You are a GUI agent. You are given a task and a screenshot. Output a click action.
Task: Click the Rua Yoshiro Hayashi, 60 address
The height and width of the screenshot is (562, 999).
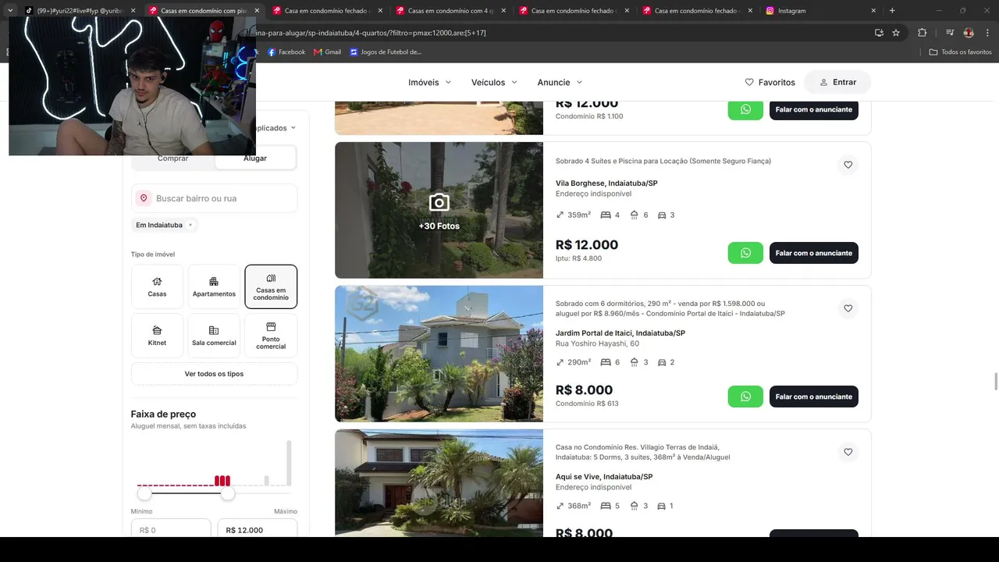pos(597,343)
